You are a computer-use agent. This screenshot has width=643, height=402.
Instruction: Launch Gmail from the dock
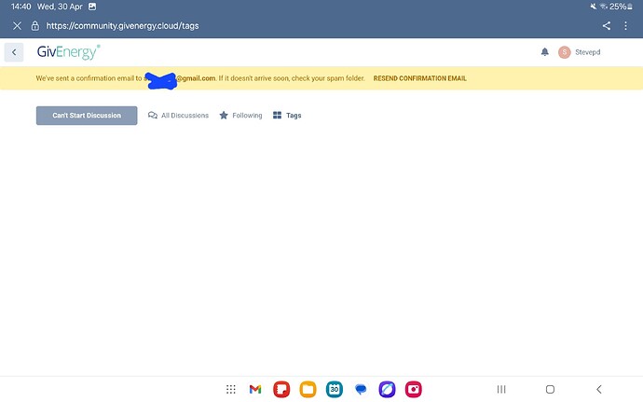click(254, 389)
